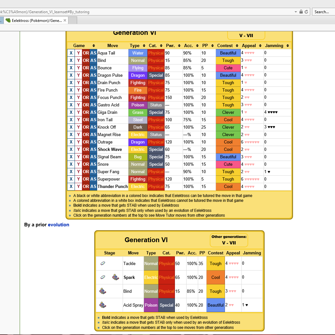The image size is (335, 335).
Task: Open the Spark move link
Action: [x=129, y=277]
